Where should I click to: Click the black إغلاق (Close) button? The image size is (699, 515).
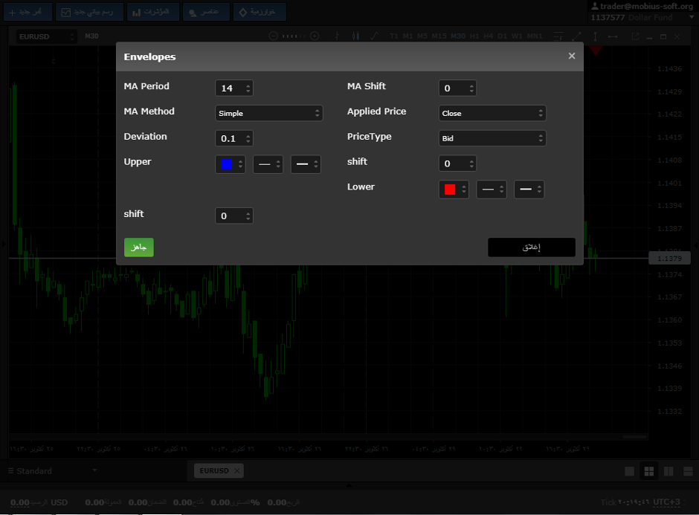click(532, 247)
